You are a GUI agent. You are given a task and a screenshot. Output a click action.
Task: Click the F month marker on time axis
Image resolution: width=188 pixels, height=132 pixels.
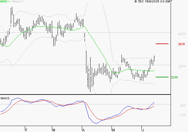26,130
